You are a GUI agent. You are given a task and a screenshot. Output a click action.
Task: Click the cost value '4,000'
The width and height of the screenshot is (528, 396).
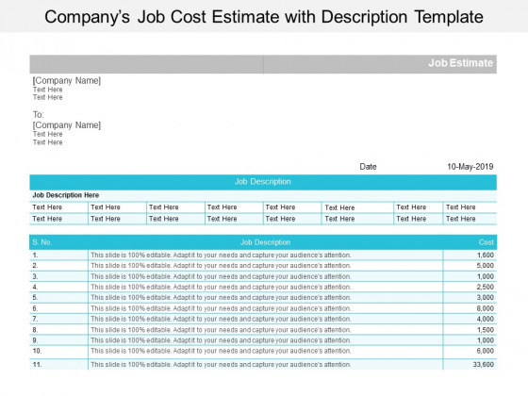click(486, 319)
